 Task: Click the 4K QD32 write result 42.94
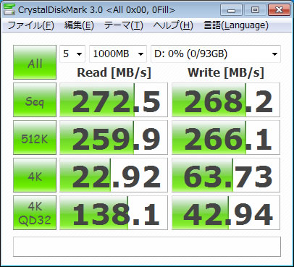pyautogui.click(x=226, y=213)
